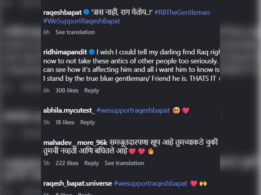View the 222 likes on mahadev's comment
Screen dimensions: 261x195
click(x=67, y=163)
